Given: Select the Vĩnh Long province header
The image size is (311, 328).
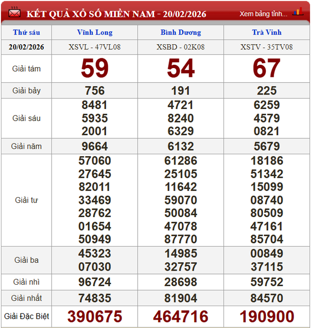Looking at the screenshot, I should click(x=95, y=33).
